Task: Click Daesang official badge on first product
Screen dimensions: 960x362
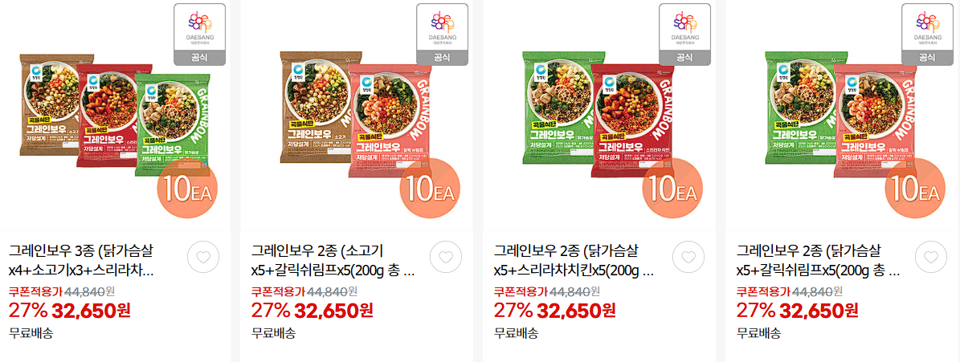Action: [x=199, y=35]
